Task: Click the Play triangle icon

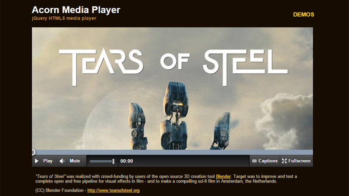Action: [x=37, y=161]
